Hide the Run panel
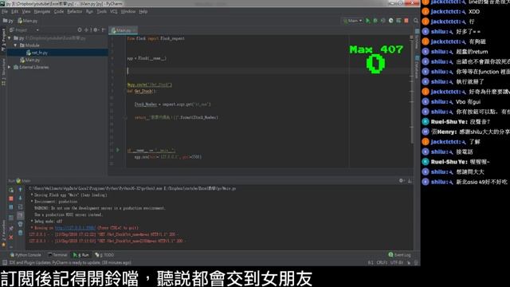The height and width of the screenshot is (287, 510). [410, 181]
